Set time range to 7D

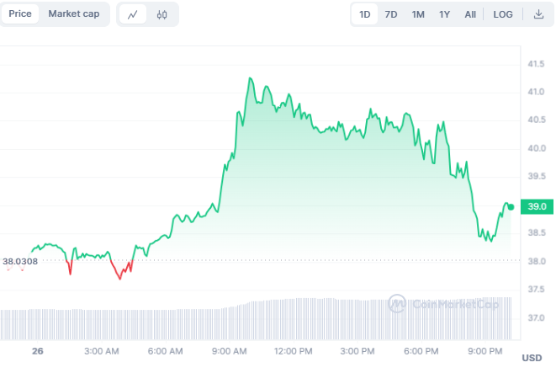391,14
